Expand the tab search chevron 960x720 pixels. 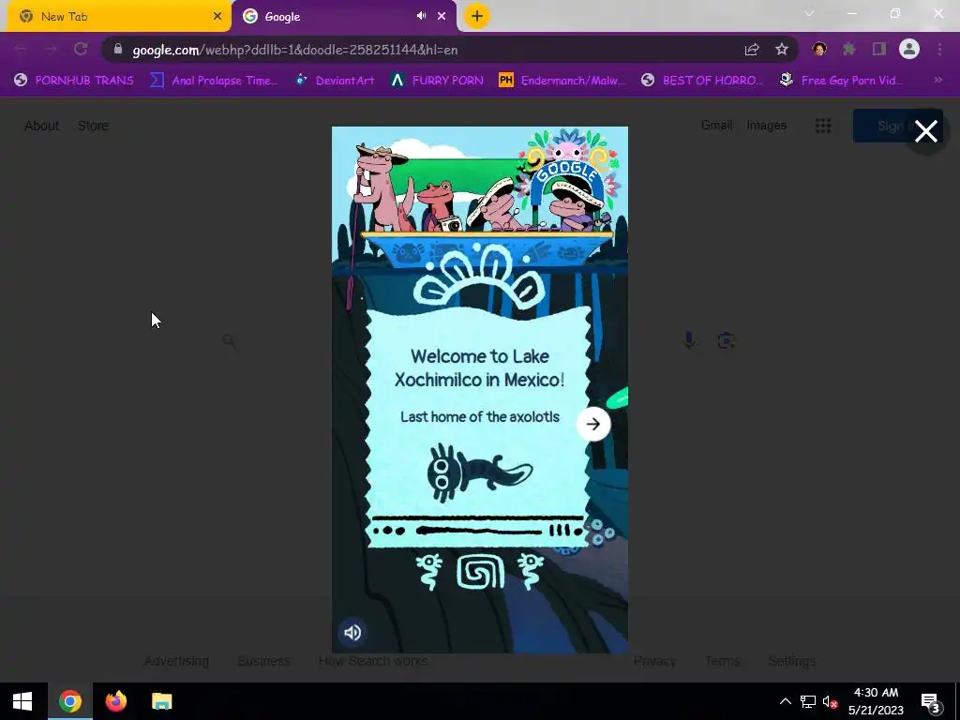tap(809, 13)
